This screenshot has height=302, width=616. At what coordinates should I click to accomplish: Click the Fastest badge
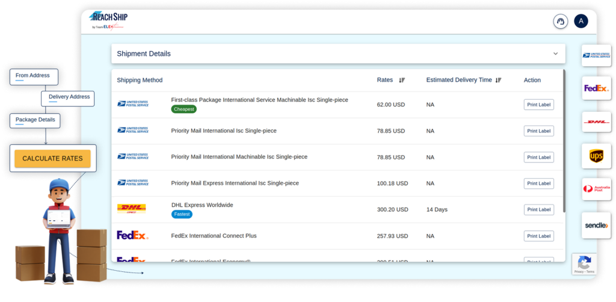click(x=182, y=214)
